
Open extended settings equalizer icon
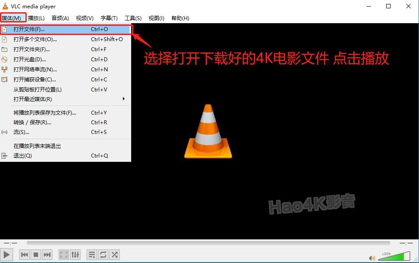[75, 255]
